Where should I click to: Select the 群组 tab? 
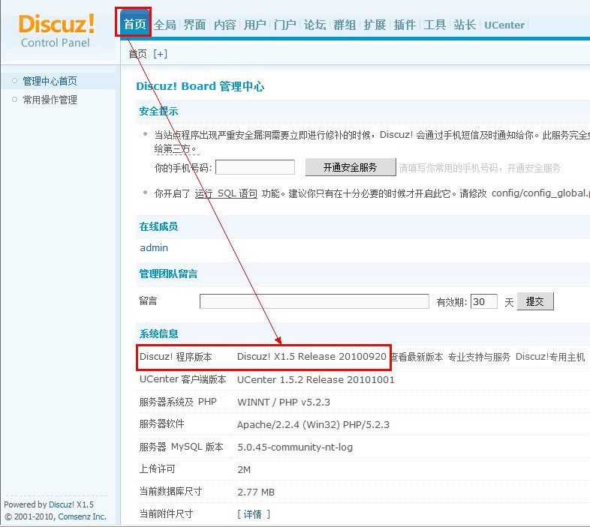click(345, 25)
